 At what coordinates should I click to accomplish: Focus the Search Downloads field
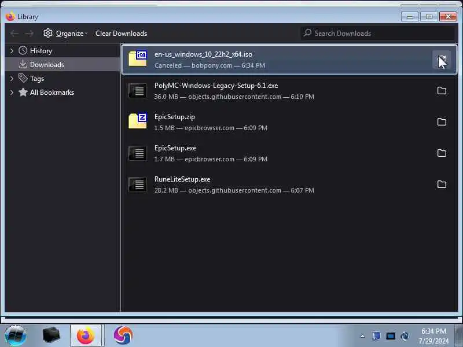coord(378,33)
